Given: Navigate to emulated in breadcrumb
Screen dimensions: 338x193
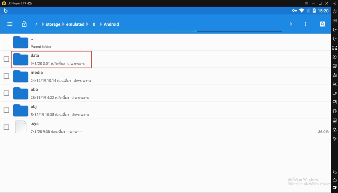Looking at the screenshot, I should 75,24.
